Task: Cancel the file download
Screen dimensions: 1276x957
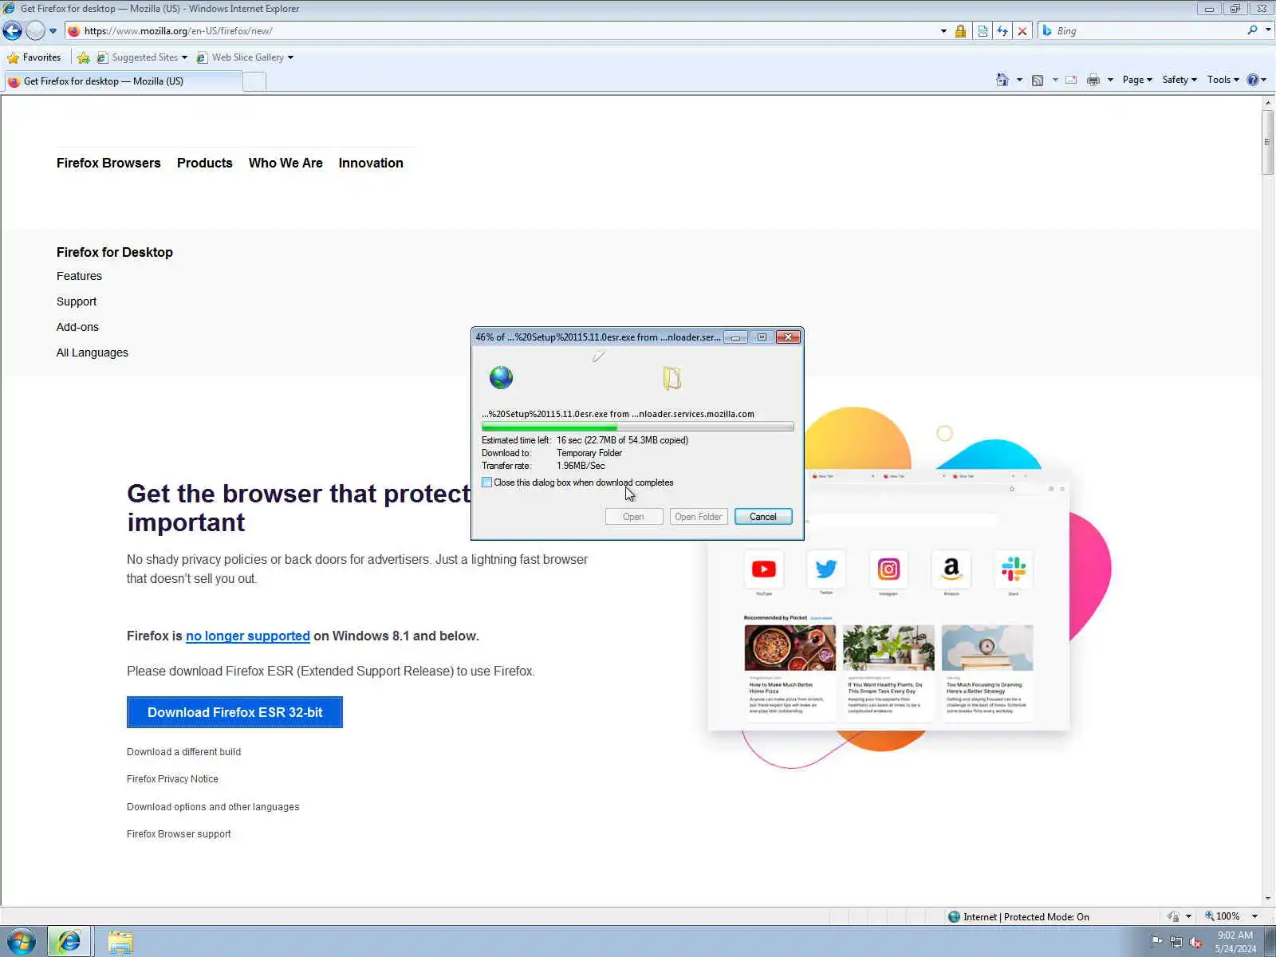Action: (x=763, y=517)
